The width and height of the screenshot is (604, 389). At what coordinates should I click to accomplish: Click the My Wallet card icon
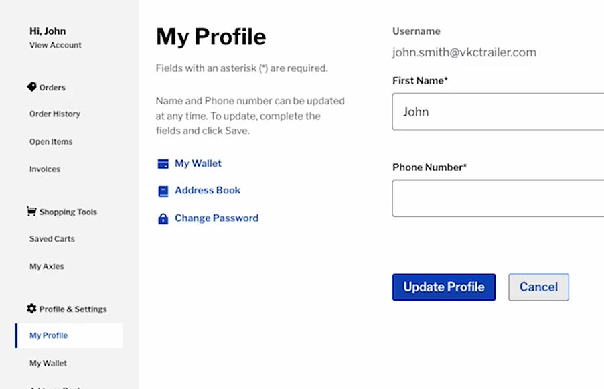163,163
